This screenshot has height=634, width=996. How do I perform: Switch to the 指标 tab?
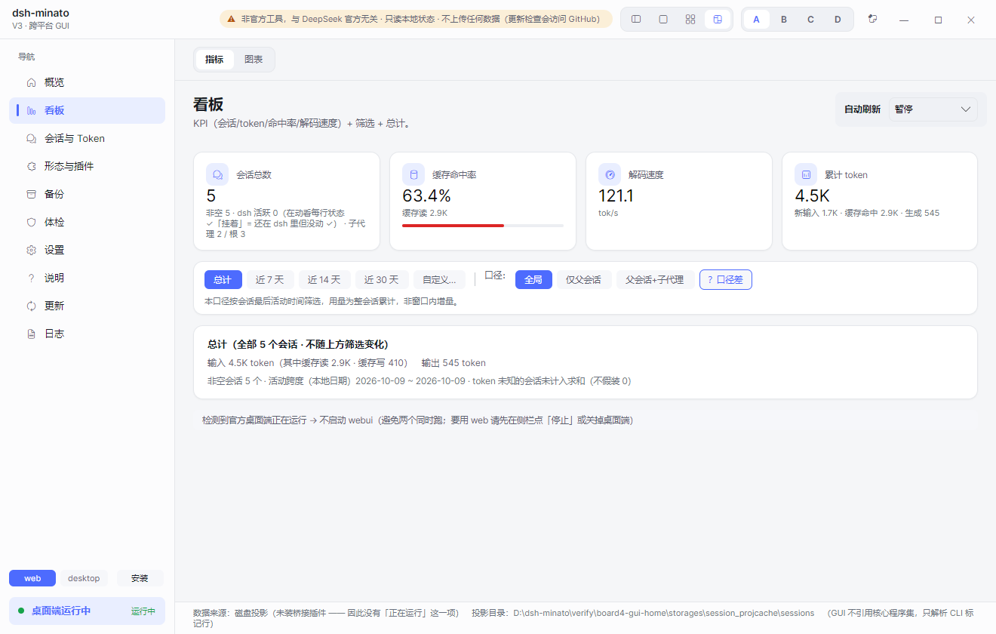[x=214, y=60]
